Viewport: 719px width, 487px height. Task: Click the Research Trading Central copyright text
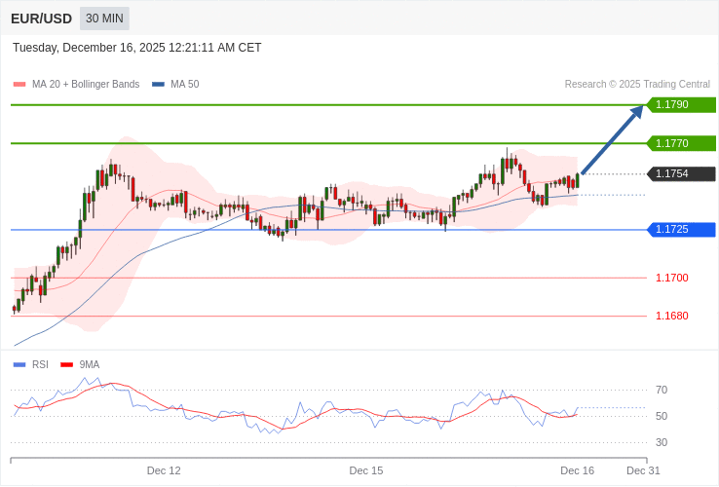[637, 85]
